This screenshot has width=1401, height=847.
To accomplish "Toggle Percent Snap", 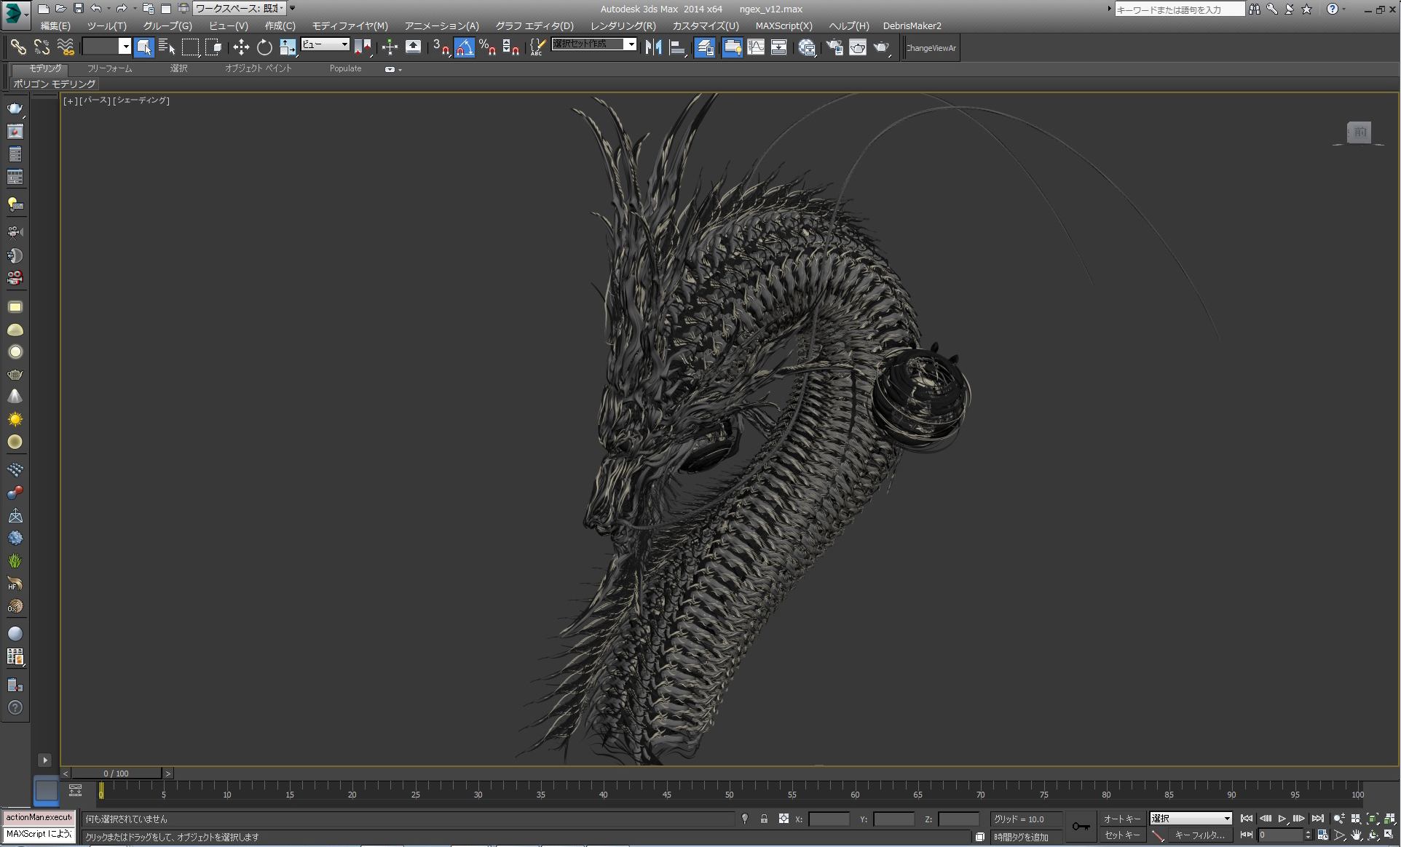I will 488,47.
